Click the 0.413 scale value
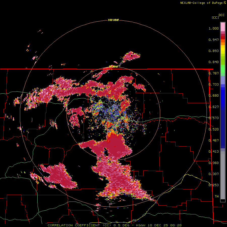The height and width of the screenshot is (227, 227). click(x=214, y=152)
